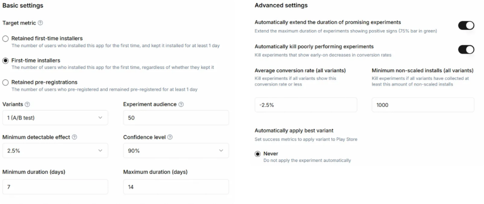This screenshot has height=204, width=484.
Task: Disable automatically kill poorly performing experiments
Action: pos(466,50)
